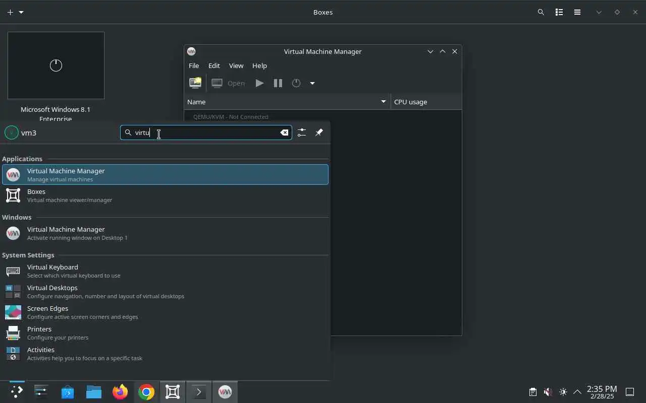Open Screen Edges system setting
Image resolution: width=646 pixels, height=403 pixels.
coord(165,312)
